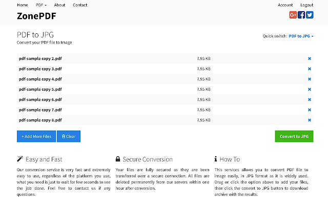Click the Convert your PDF file to Image subtitle
The width and height of the screenshot is (328, 205).
(45, 43)
